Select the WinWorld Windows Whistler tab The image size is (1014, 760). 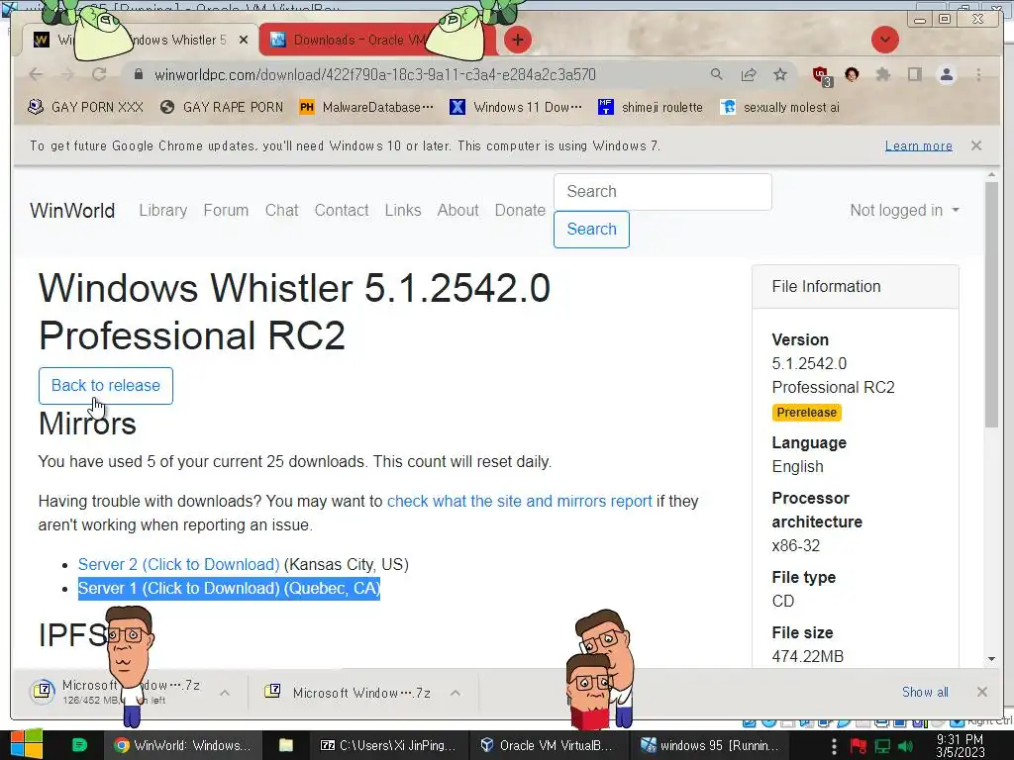tap(139, 40)
